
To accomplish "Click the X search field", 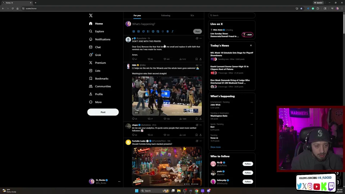I will (x=232, y=15).
